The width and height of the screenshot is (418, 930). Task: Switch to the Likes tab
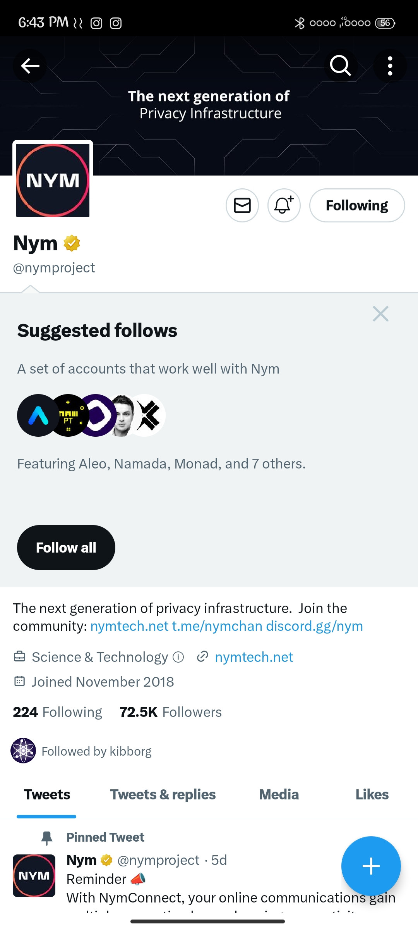tap(372, 795)
